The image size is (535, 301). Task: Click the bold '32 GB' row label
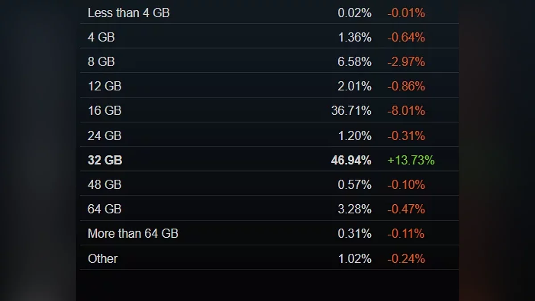pyautogui.click(x=105, y=160)
